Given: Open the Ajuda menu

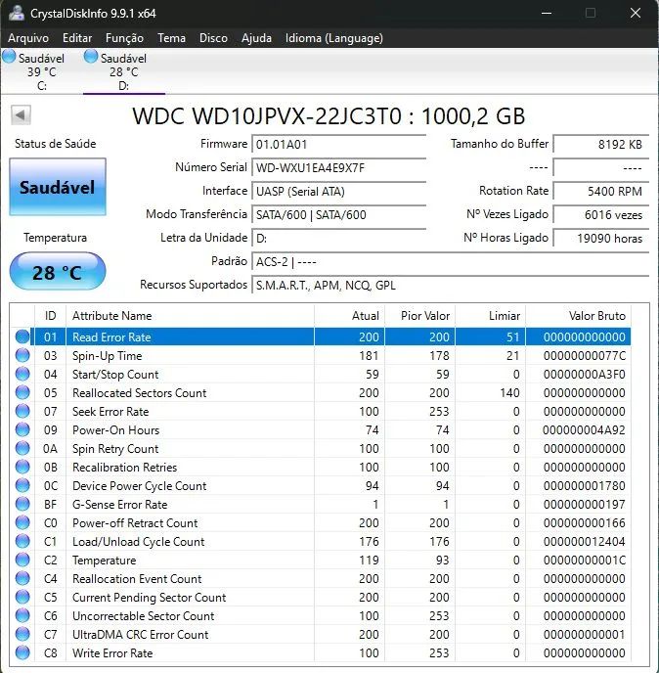Looking at the screenshot, I should point(256,38).
